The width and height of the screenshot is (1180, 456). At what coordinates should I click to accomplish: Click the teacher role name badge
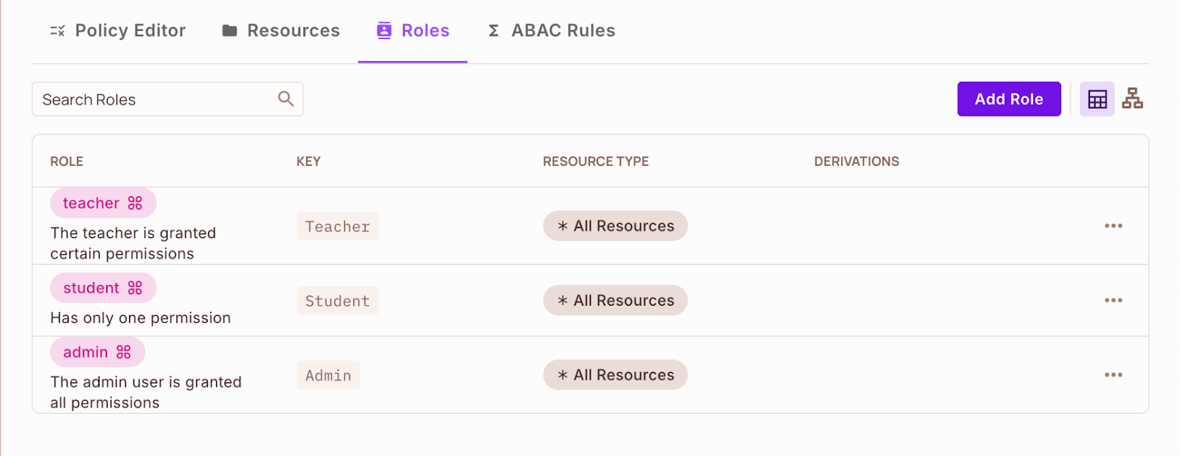91,203
